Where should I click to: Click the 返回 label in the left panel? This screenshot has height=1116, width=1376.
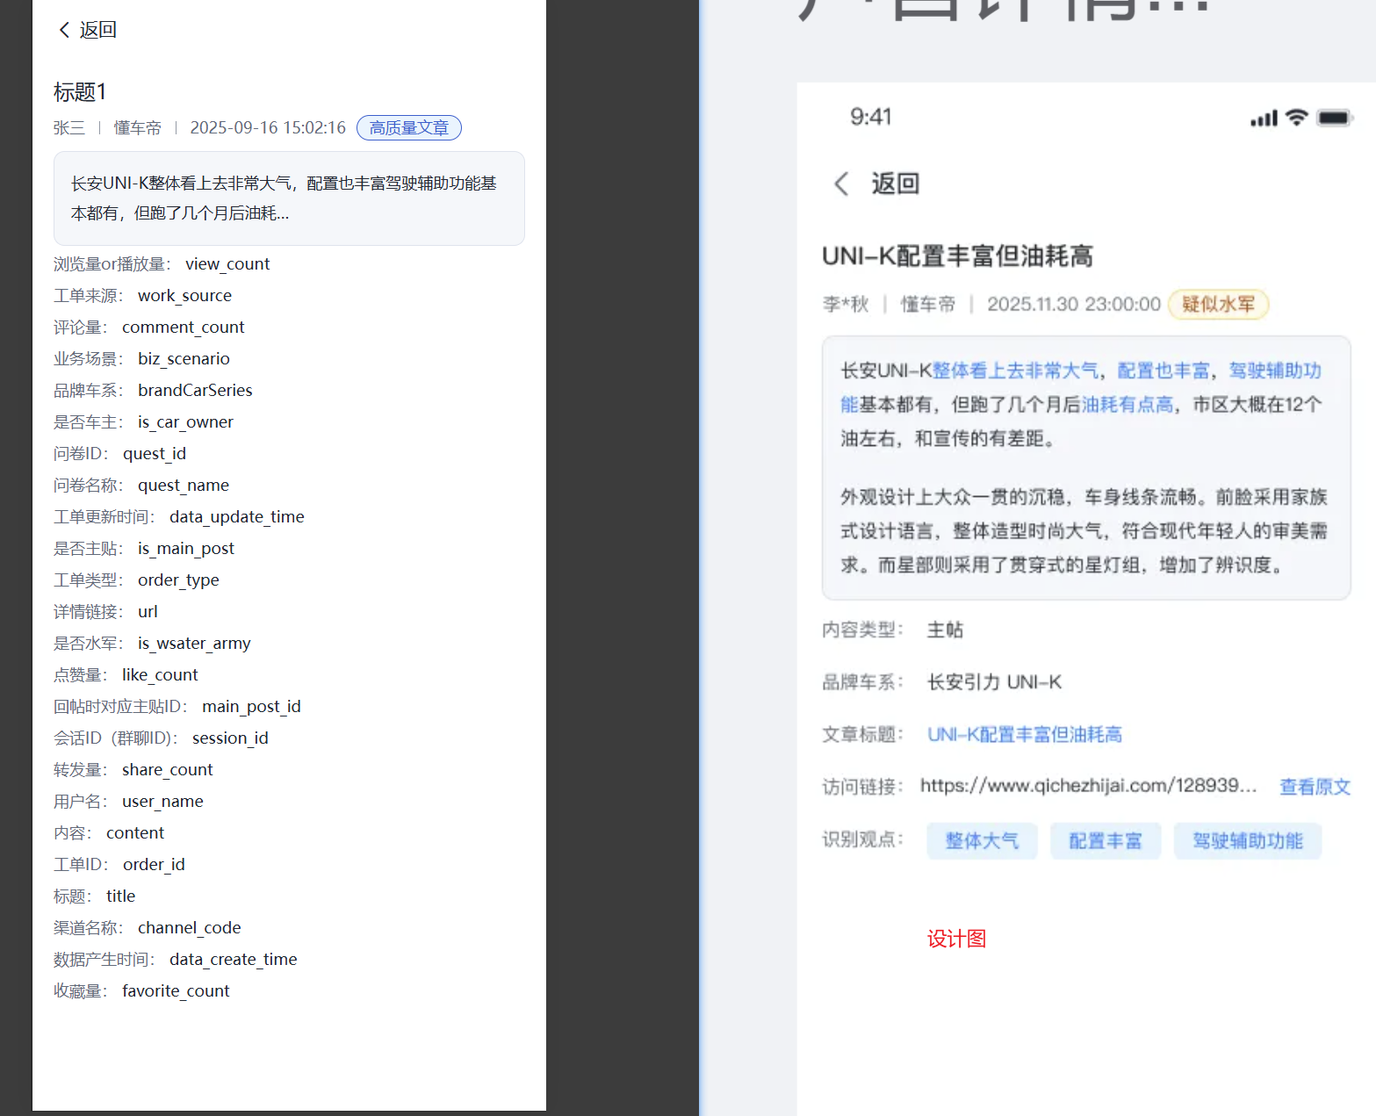98,30
